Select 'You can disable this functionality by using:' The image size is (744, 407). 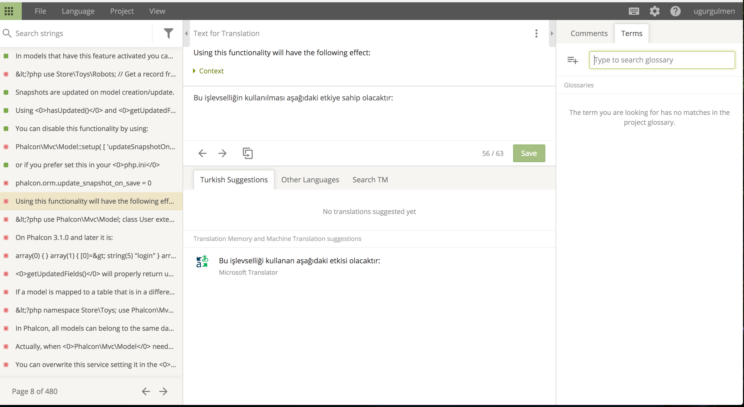tap(91, 129)
